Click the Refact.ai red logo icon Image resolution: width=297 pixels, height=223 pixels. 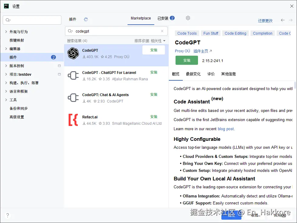tap(73, 120)
